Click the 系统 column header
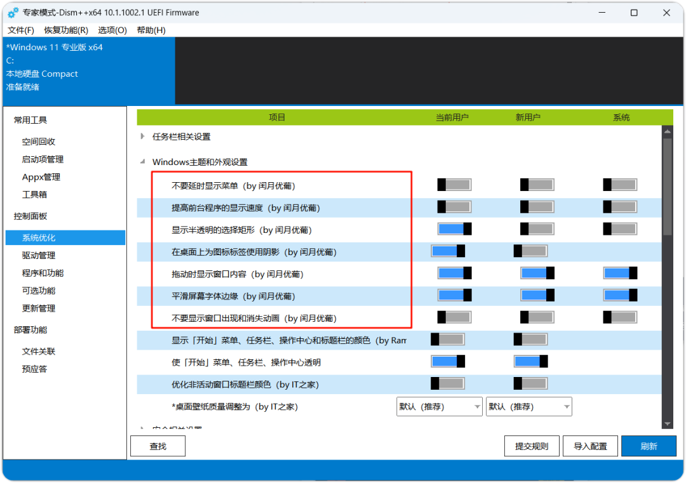Image resolution: width=686 pixels, height=483 pixels. click(621, 117)
